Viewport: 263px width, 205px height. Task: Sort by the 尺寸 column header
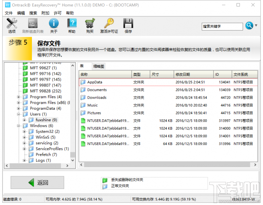(162, 74)
